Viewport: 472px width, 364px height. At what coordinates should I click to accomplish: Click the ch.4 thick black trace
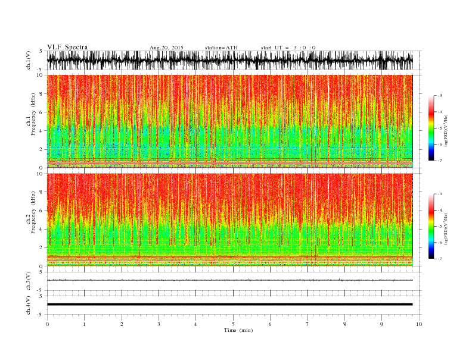(229, 305)
